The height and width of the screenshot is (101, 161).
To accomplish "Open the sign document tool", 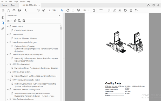I will point(120,10).
